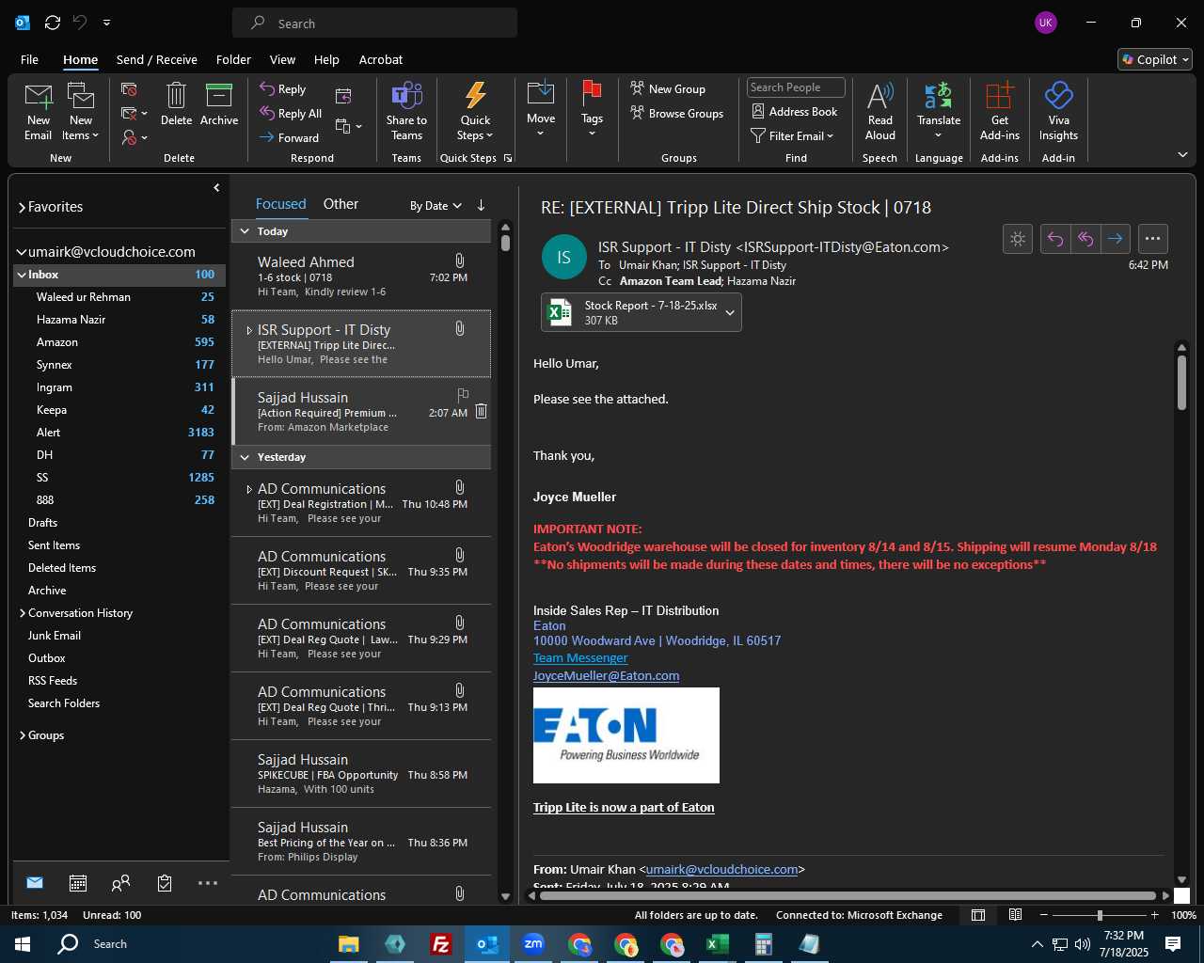This screenshot has height=963, width=1204.
Task: Forward the message using ribbon
Action: [290, 138]
